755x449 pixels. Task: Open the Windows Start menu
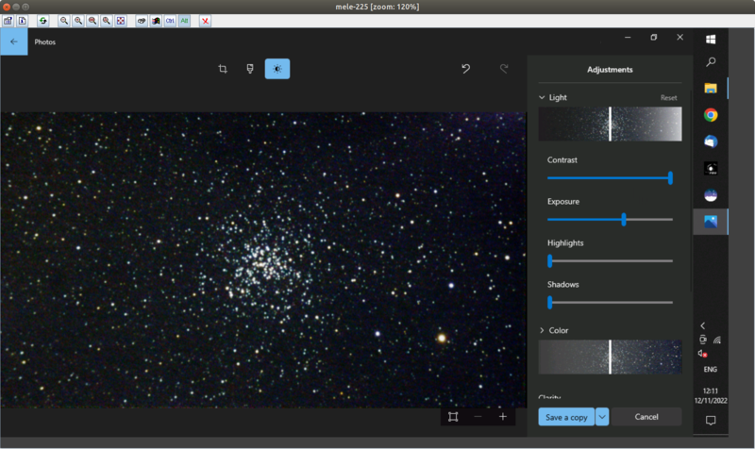[x=711, y=40]
